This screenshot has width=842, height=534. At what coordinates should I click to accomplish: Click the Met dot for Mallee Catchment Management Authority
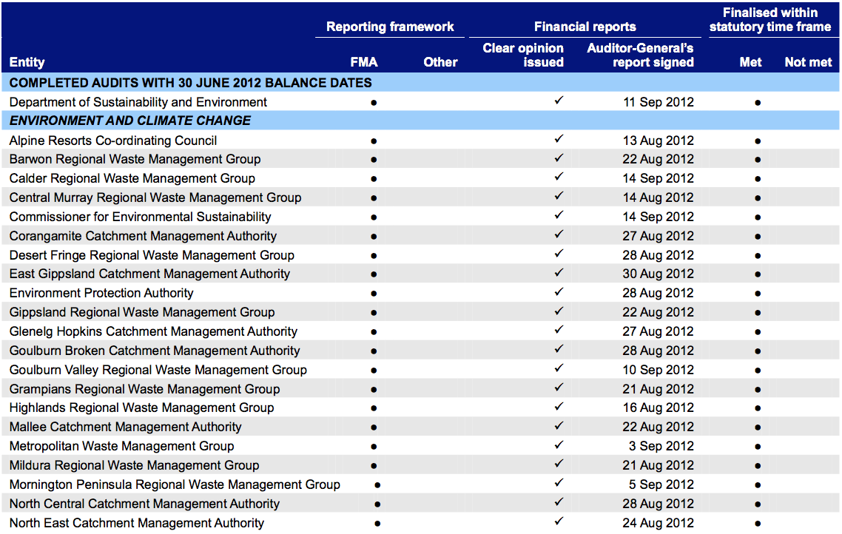(758, 427)
